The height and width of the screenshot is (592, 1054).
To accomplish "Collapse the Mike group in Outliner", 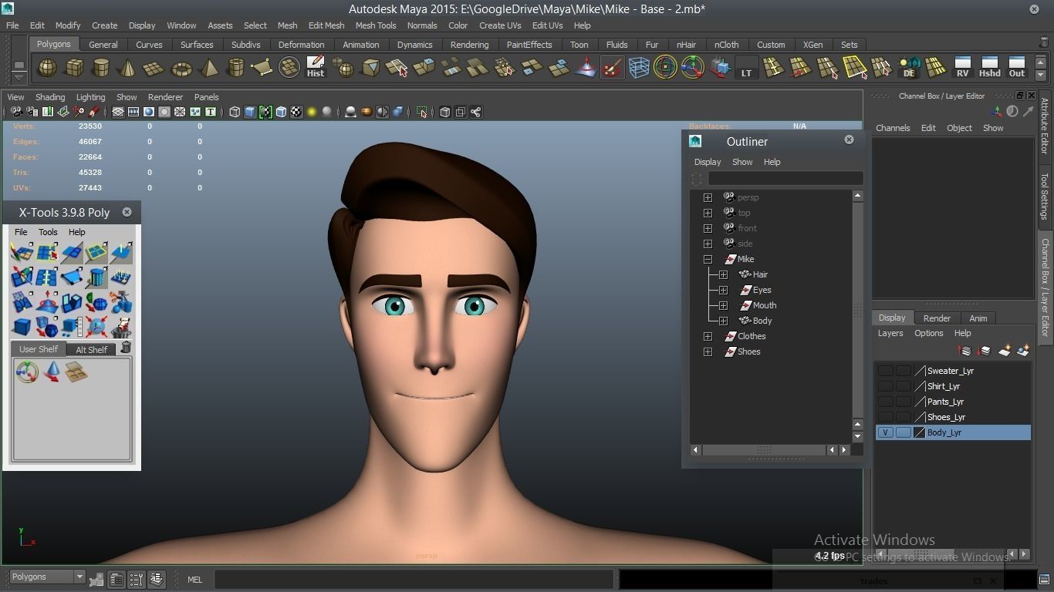I will (708, 259).
